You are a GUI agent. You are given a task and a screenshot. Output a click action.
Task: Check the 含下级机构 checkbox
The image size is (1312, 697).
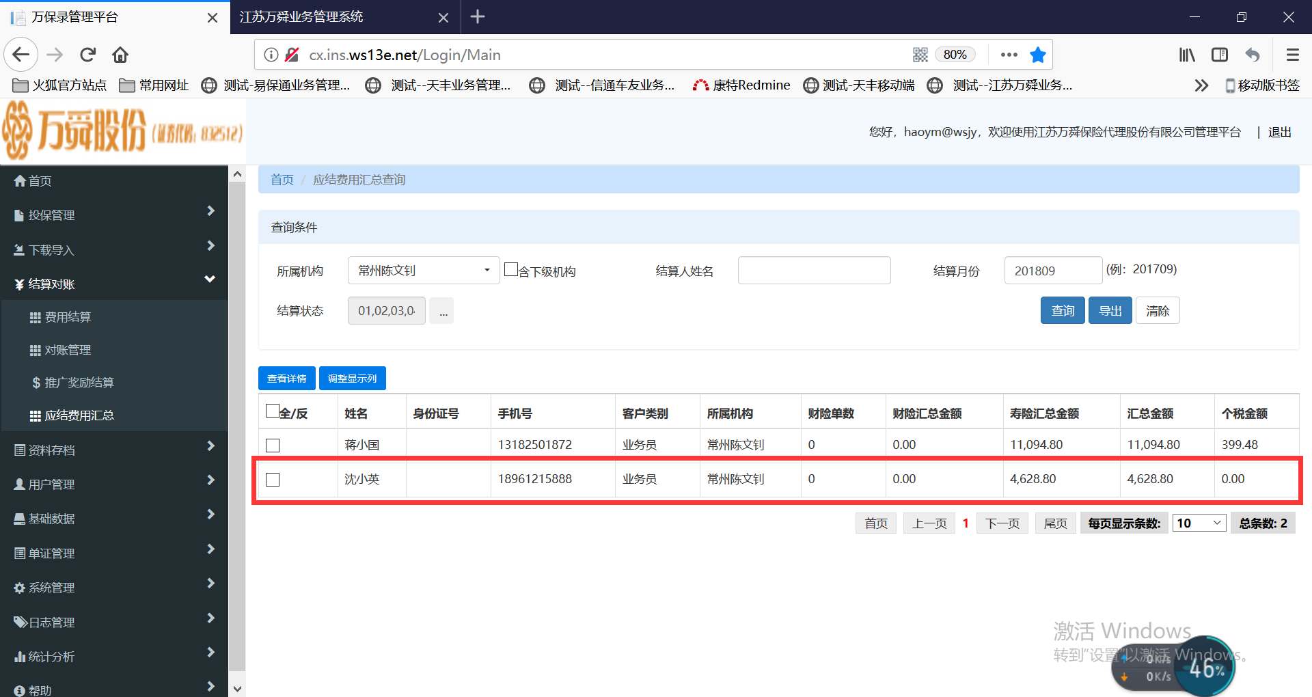[510, 269]
